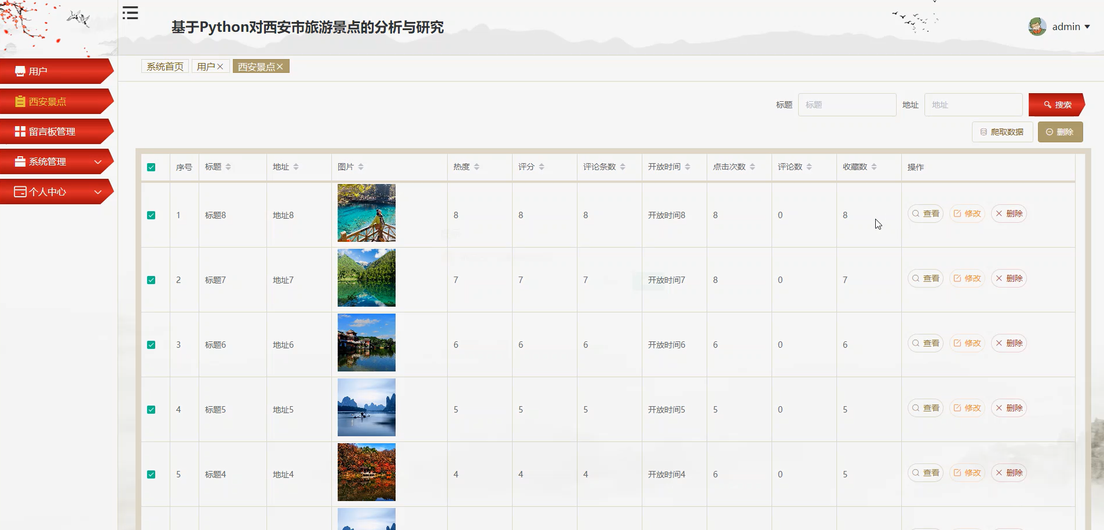
Task: Switch to the 系统首页 tab
Action: point(165,67)
